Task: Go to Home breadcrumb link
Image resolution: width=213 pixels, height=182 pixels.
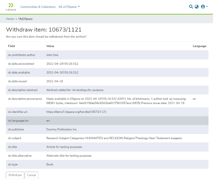Action: coord(10,19)
